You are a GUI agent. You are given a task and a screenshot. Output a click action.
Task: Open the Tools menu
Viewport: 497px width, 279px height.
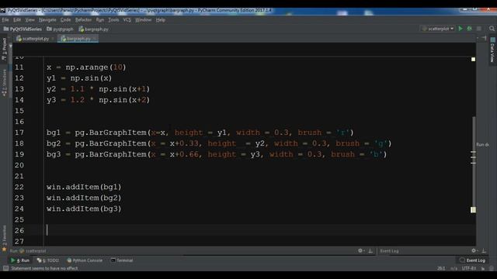[x=113, y=19]
